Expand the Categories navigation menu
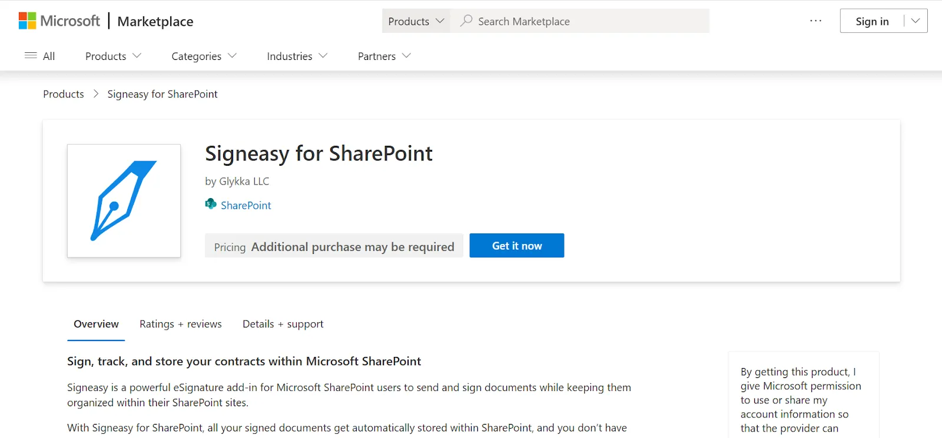The width and height of the screenshot is (942, 438). [x=204, y=56]
